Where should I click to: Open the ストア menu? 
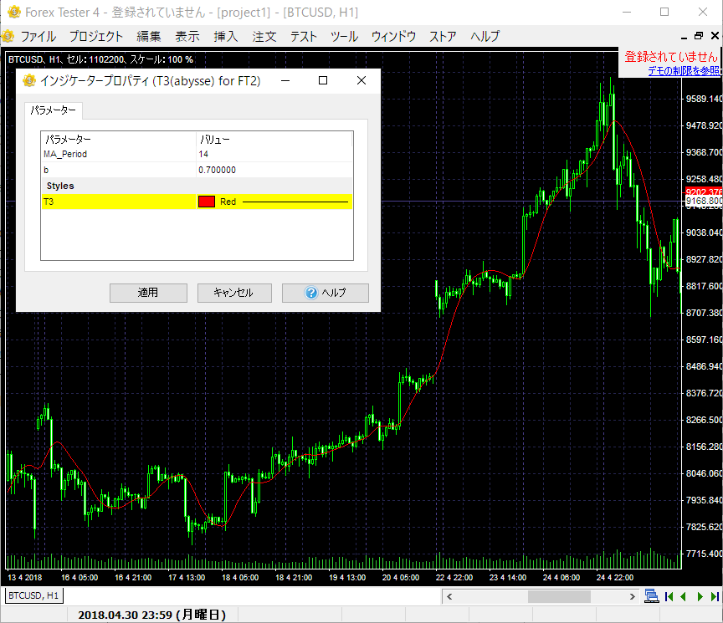pos(443,37)
